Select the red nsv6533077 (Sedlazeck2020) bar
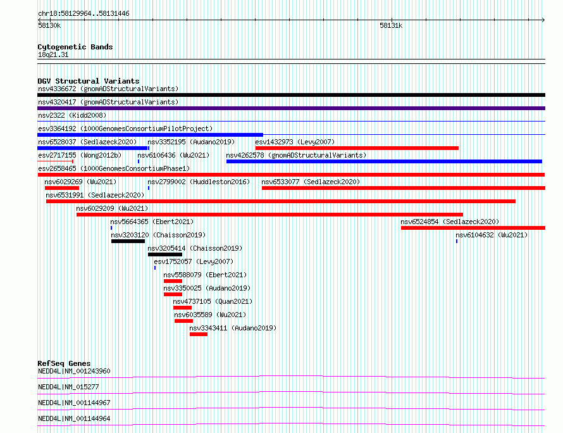This screenshot has width=563, height=433. pos(404,188)
